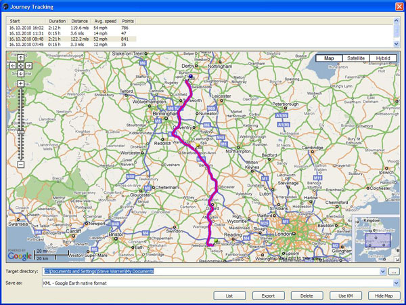Image resolution: width=406 pixels, height=305 pixels.
Task: Click the overview map blue viewport rectangle
Action: tap(378, 240)
